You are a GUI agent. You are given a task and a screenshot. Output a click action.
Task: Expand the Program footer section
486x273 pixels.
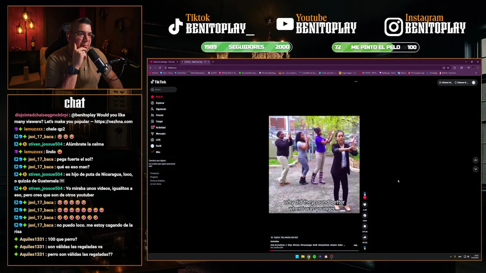click(x=154, y=177)
